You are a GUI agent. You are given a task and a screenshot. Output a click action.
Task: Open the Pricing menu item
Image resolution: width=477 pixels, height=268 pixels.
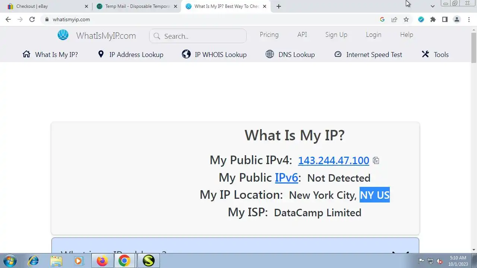(269, 35)
